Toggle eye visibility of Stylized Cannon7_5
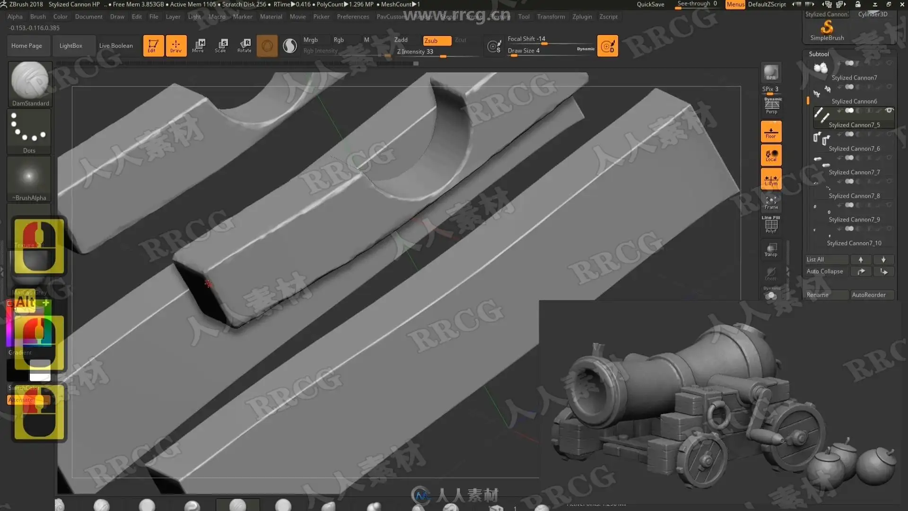The image size is (908, 511). click(889, 110)
